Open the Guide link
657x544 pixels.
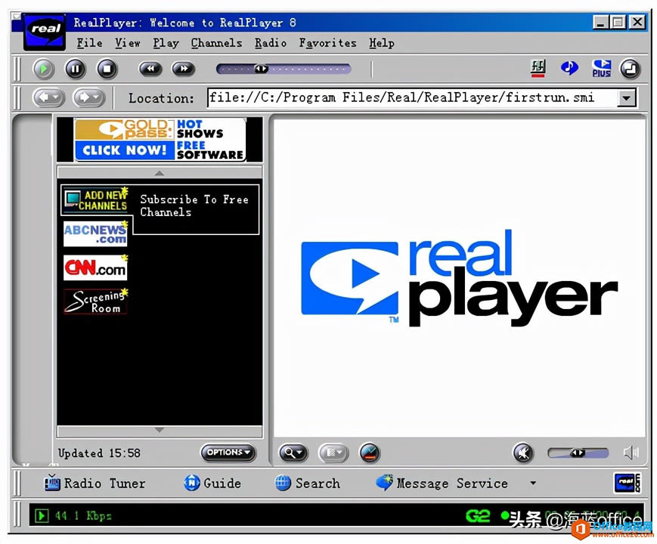coord(212,484)
